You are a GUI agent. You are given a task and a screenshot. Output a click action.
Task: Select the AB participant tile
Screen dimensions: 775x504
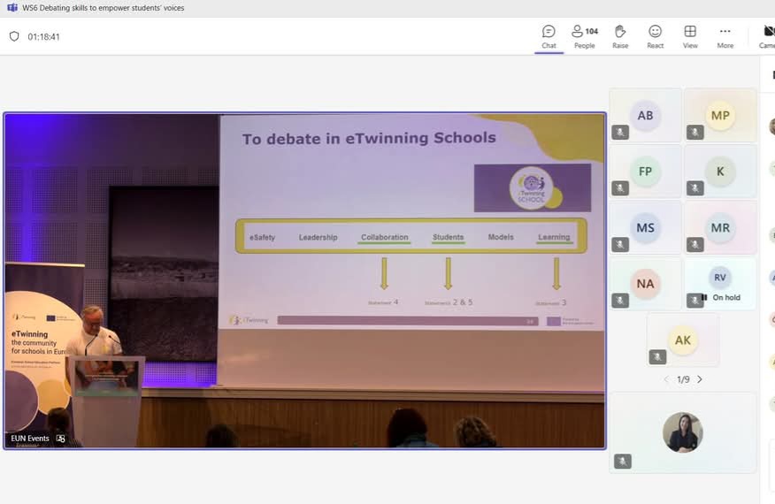[645, 115]
